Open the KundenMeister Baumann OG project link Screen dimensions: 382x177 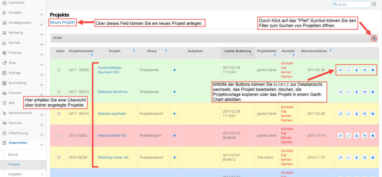(x=110, y=70)
